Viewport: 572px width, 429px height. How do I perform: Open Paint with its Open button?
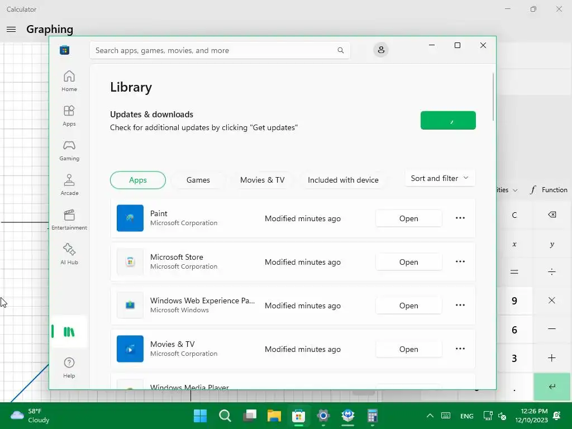pyautogui.click(x=408, y=218)
